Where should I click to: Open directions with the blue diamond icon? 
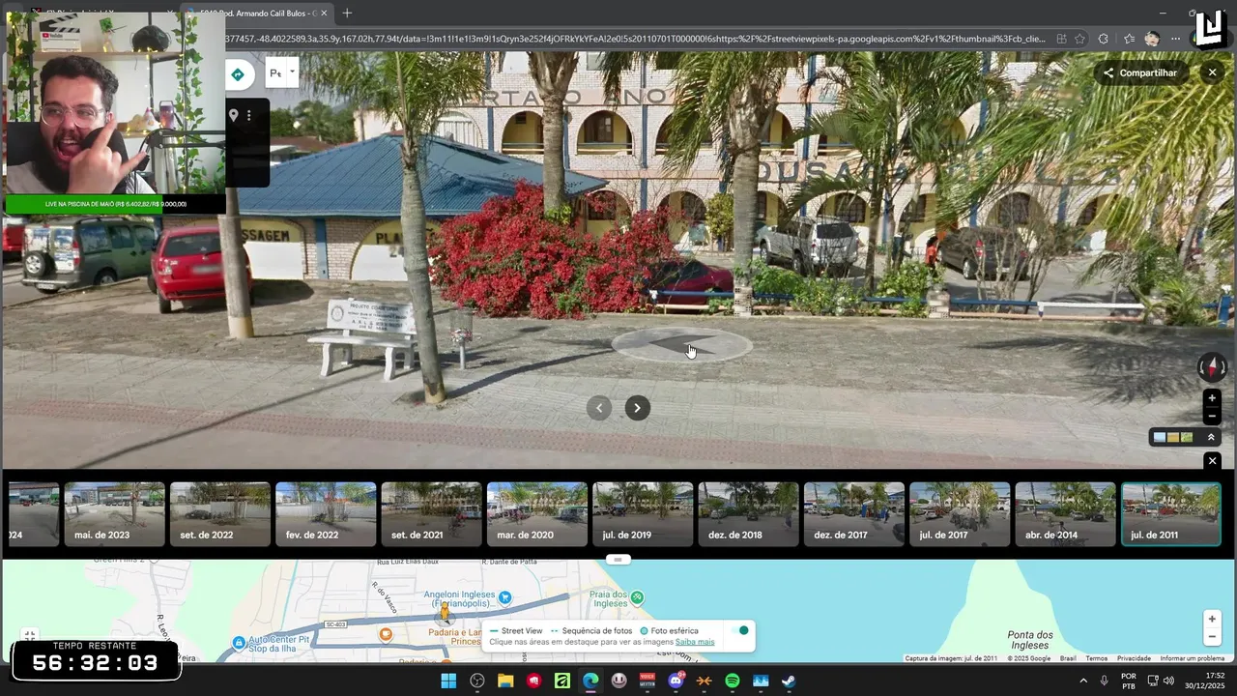coord(237,74)
